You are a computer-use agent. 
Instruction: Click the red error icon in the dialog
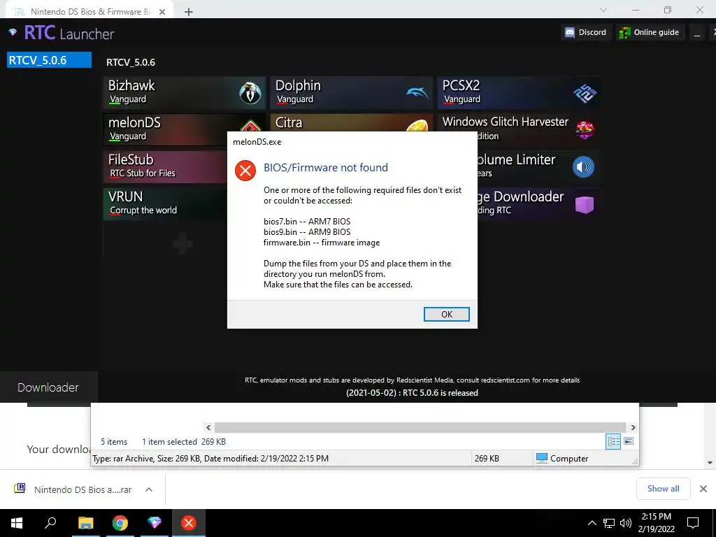[x=245, y=171]
